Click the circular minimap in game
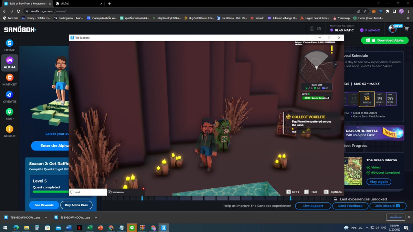 pos(317,66)
